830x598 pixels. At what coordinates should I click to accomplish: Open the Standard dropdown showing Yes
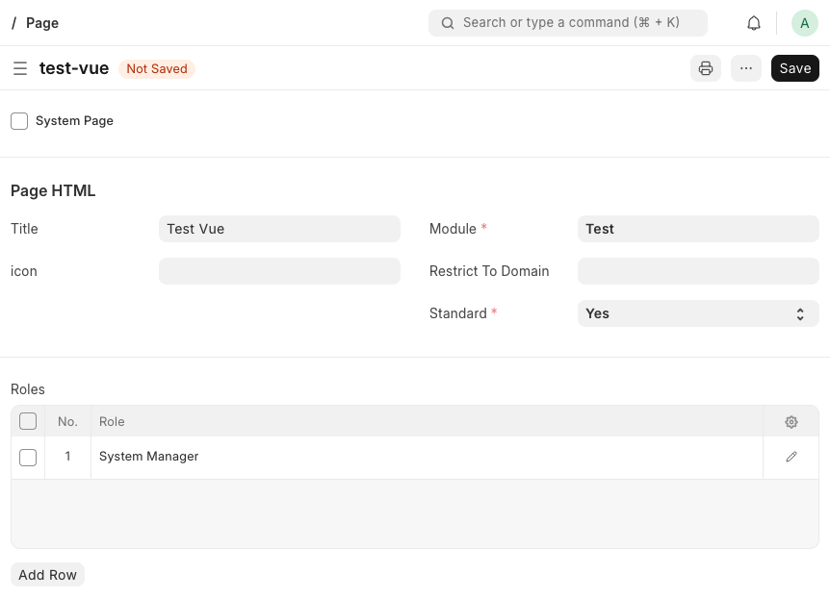click(698, 313)
